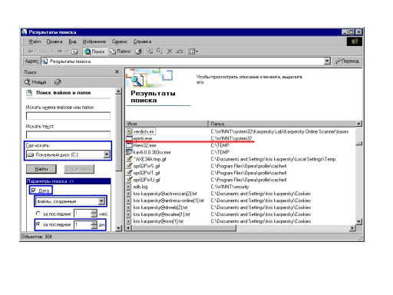Click the Переход go button
393x295 pixels.
click(x=348, y=61)
